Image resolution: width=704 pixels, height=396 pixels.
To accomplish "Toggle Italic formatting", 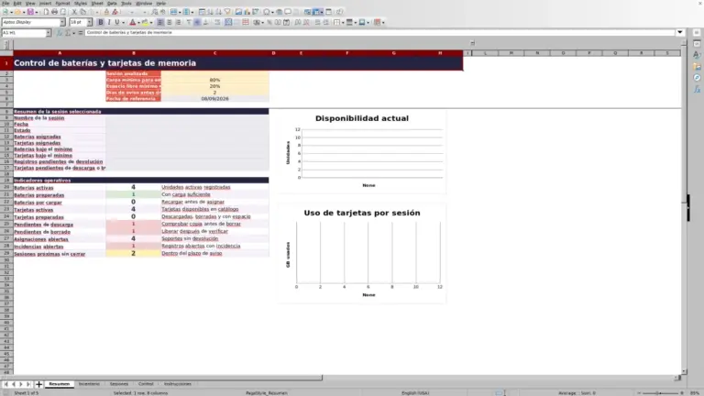I will tap(109, 22).
